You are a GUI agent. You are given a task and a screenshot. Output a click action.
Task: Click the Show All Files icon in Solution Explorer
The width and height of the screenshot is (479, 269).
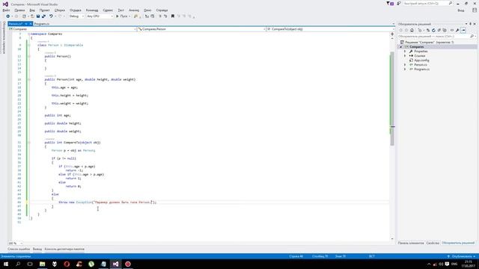pos(445,30)
